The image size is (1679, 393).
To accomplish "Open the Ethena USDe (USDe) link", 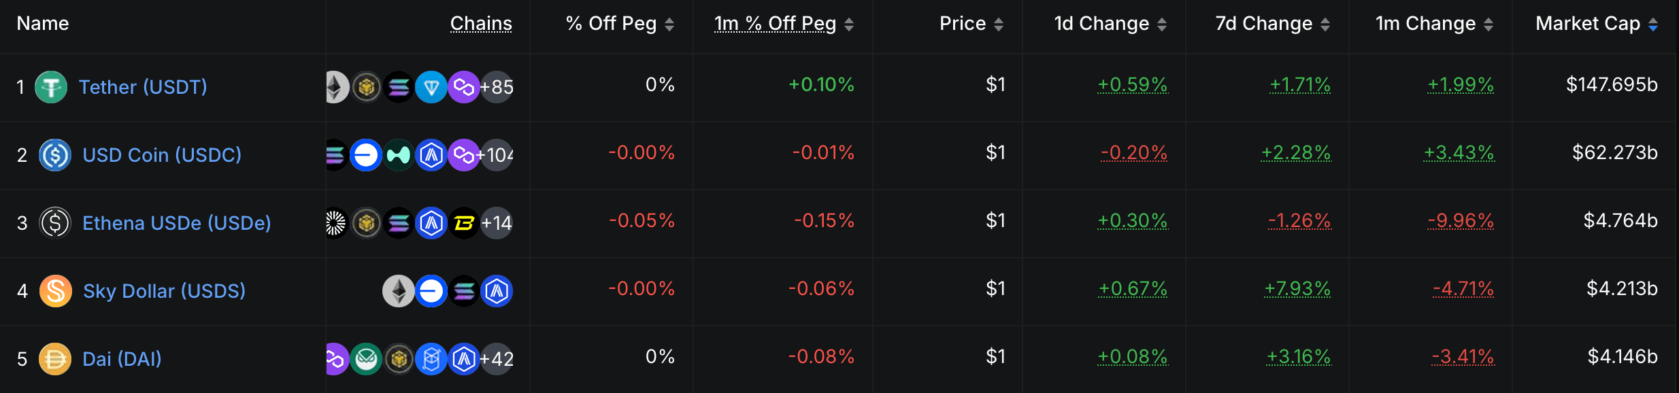I will (176, 223).
